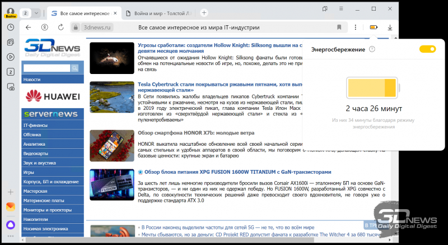The image size is (448, 245).
Task: Expand the tab group dropdown arrow
Action: [x=36, y=12]
